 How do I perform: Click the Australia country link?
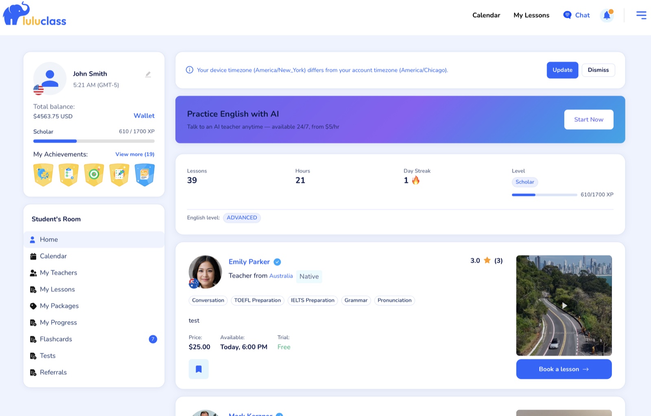point(281,276)
